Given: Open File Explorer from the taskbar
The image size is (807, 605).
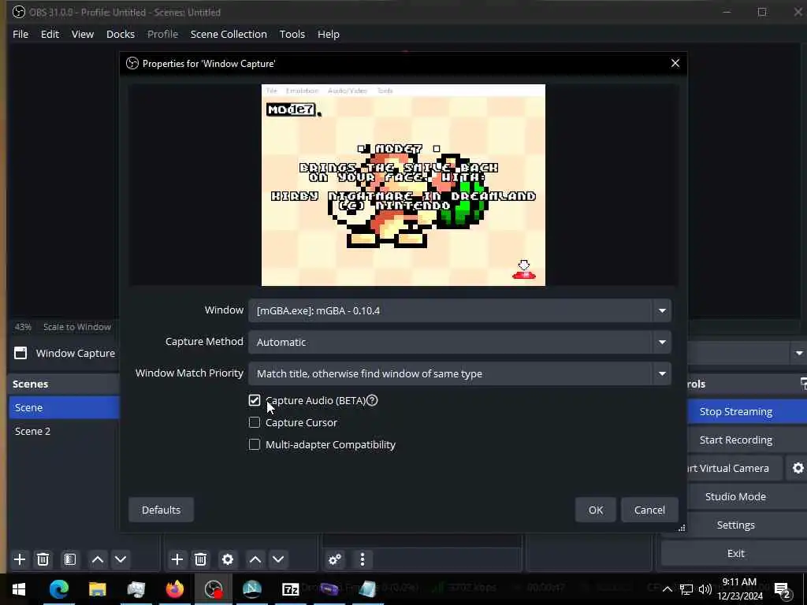Looking at the screenshot, I should pos(97,589).
